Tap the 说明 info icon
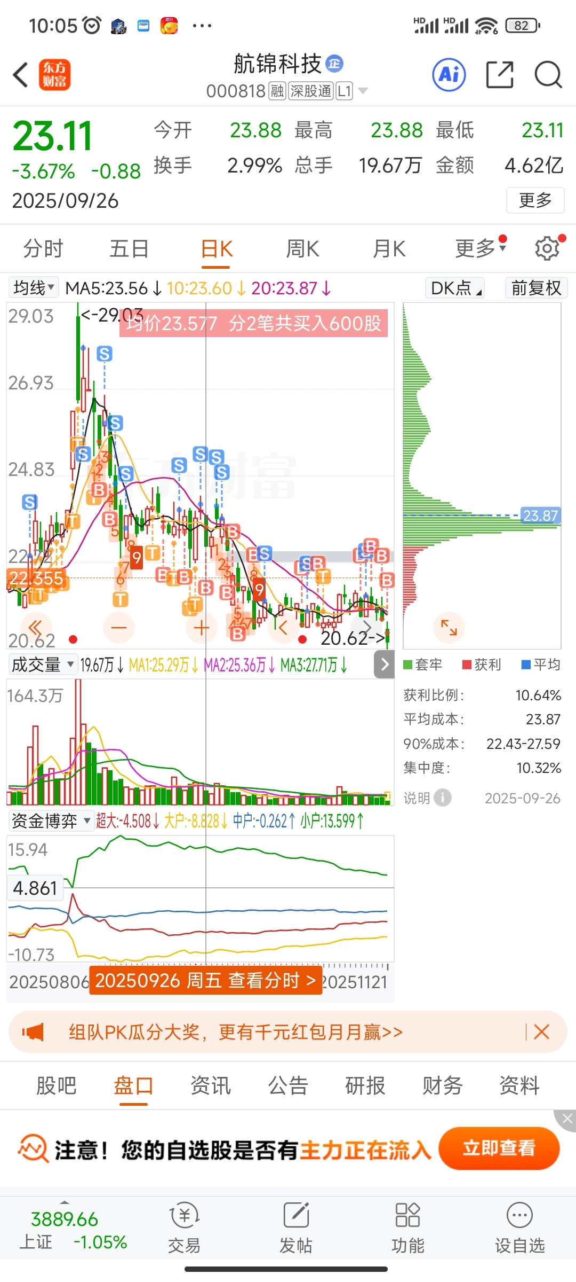 click(443, 798)
